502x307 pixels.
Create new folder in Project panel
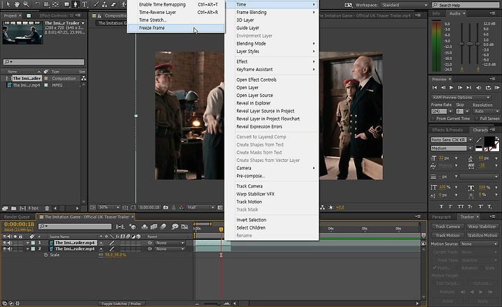coord(13,208)
